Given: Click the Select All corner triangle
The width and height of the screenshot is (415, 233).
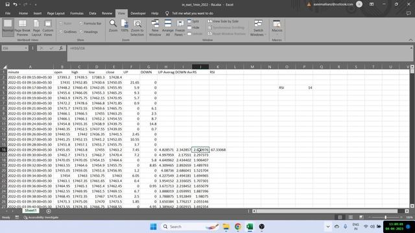Looking at the screenshot, I should [x=5, y=67].
